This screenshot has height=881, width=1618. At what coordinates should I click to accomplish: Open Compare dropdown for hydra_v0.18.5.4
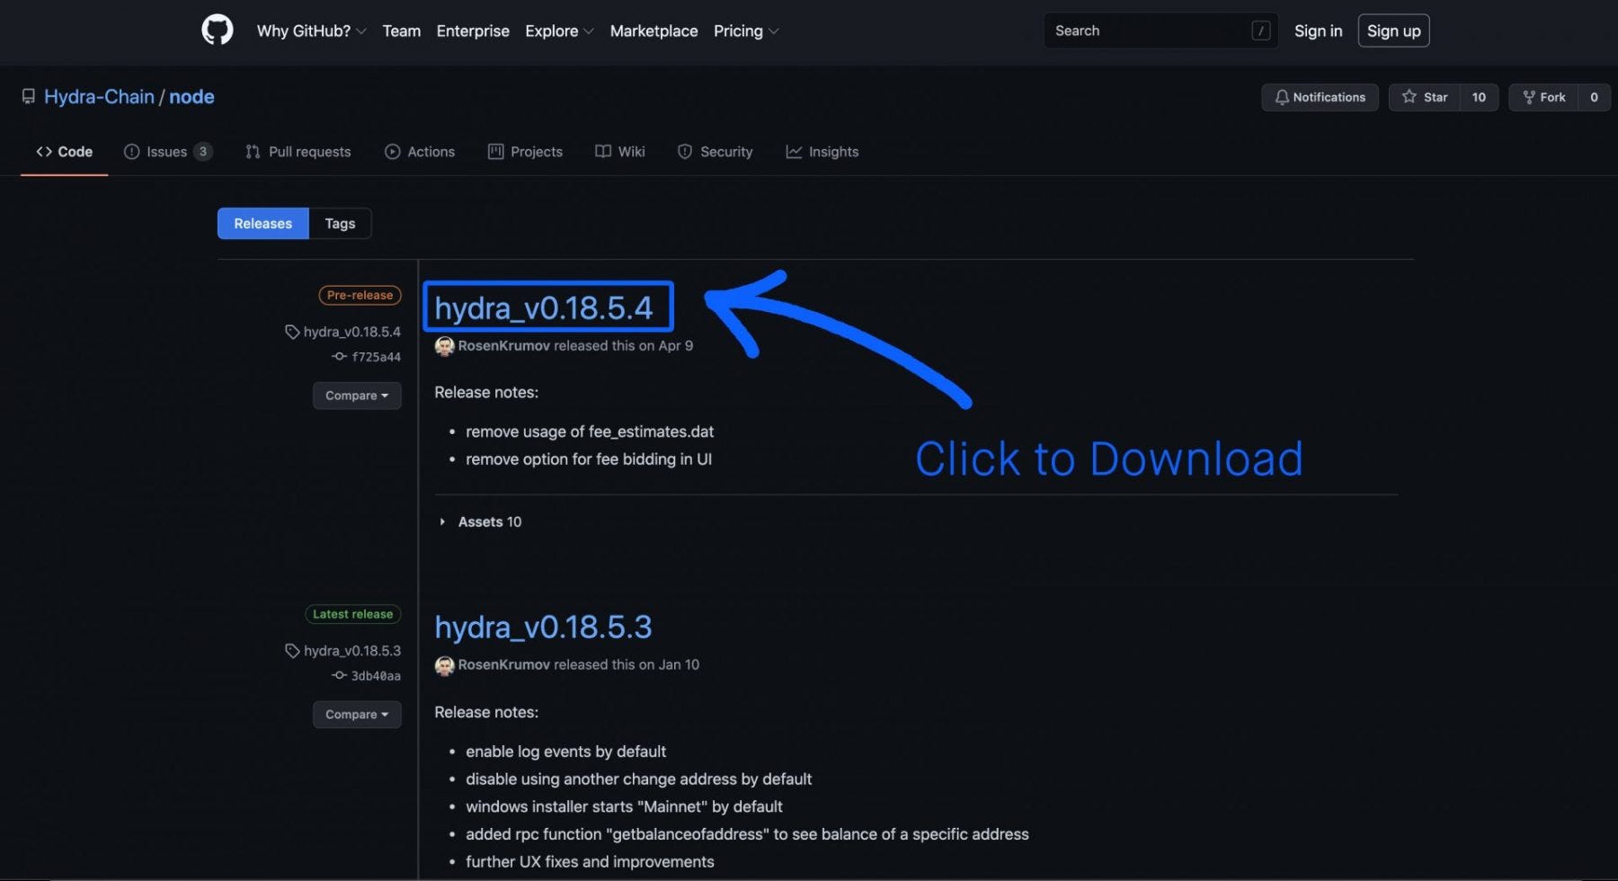(357, 396)
